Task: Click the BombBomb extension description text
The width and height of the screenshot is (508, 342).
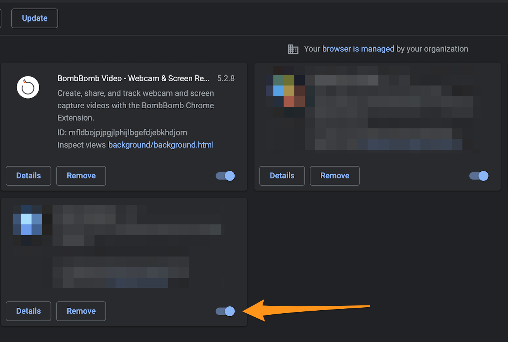Action: (136, 105)
